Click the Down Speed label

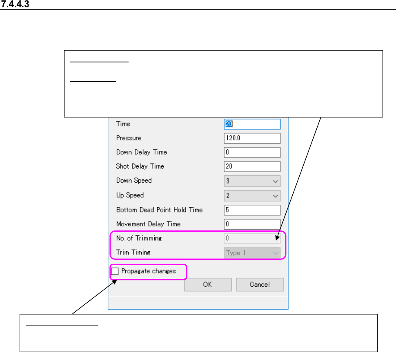coord(134,180)
